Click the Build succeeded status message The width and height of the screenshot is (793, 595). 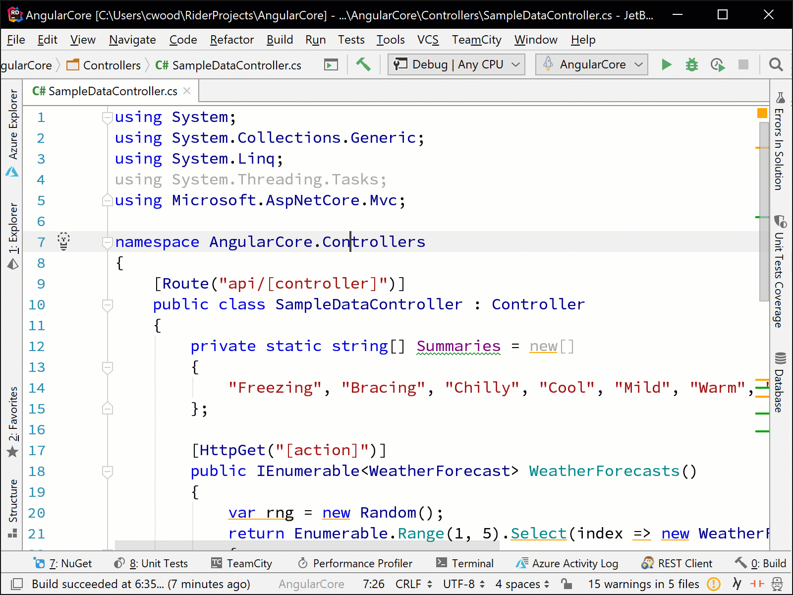coord(140,584)
